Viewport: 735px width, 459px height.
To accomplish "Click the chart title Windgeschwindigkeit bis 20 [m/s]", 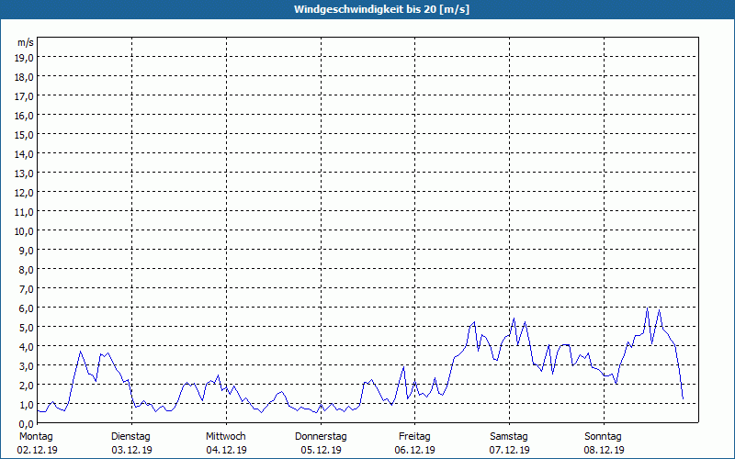I will point(381,9).
